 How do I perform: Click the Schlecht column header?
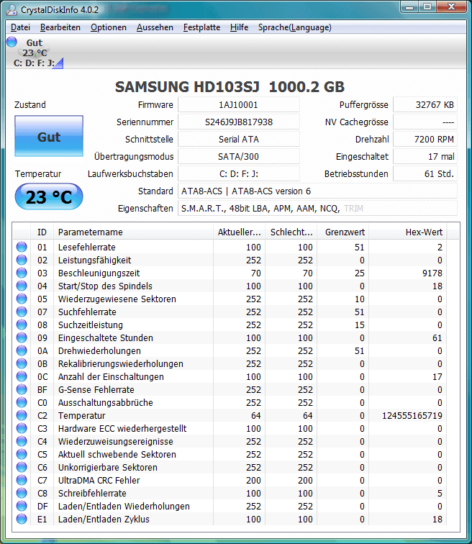pos(291,232)
